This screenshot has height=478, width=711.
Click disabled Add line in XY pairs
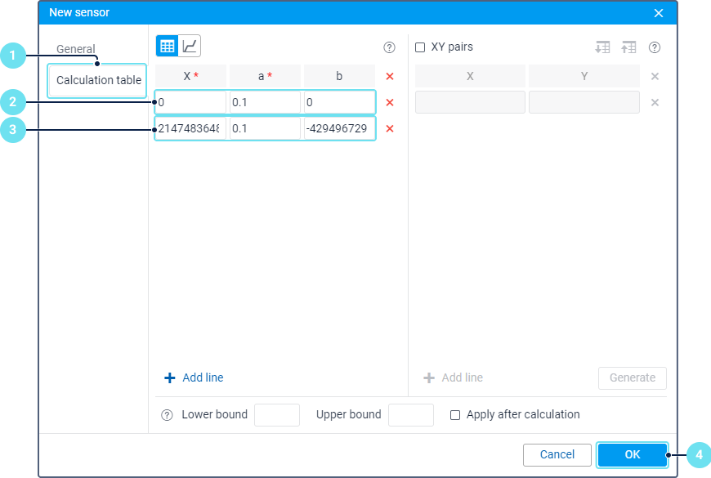point(453,377)
